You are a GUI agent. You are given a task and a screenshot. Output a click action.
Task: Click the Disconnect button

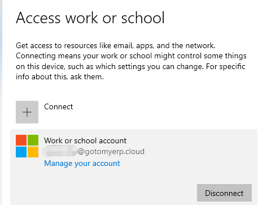[x=224, y=193]
